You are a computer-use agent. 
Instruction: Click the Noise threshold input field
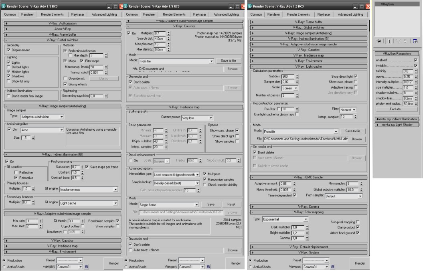pyautogui.click(x=285, y=190)
